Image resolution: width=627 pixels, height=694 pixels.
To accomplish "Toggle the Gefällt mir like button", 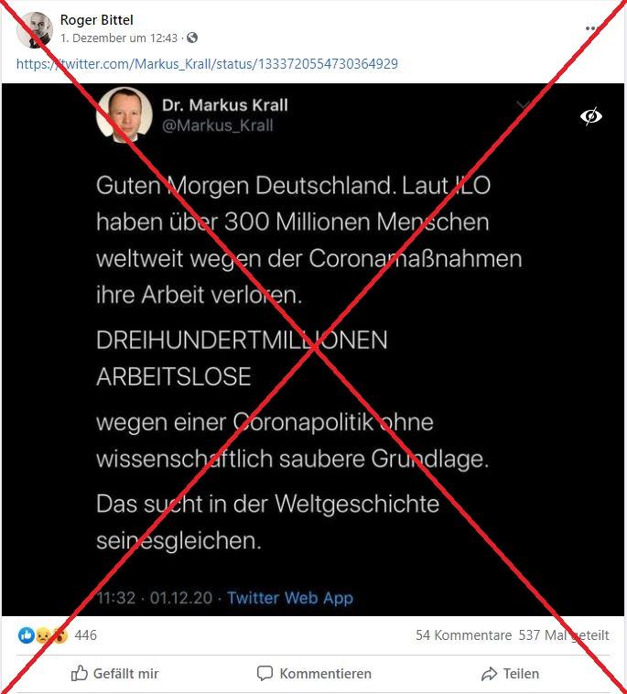I will (114, 673).
